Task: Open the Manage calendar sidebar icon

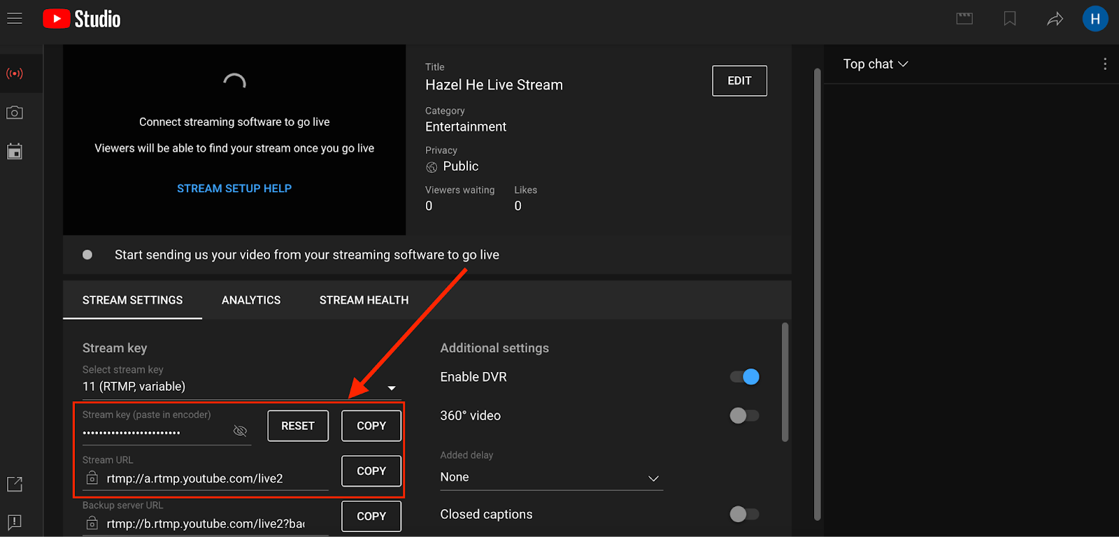Action: [x=15, y=151]
